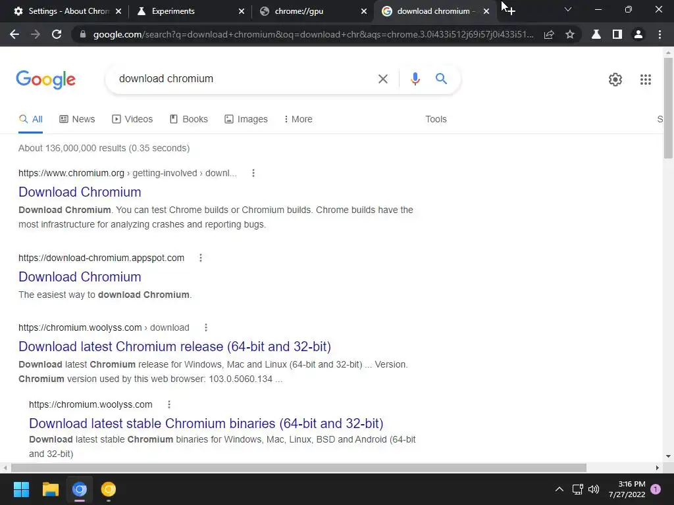Open the Windows Start menu
The height and width of the screenshot is (505, 674).
(21, 489)
